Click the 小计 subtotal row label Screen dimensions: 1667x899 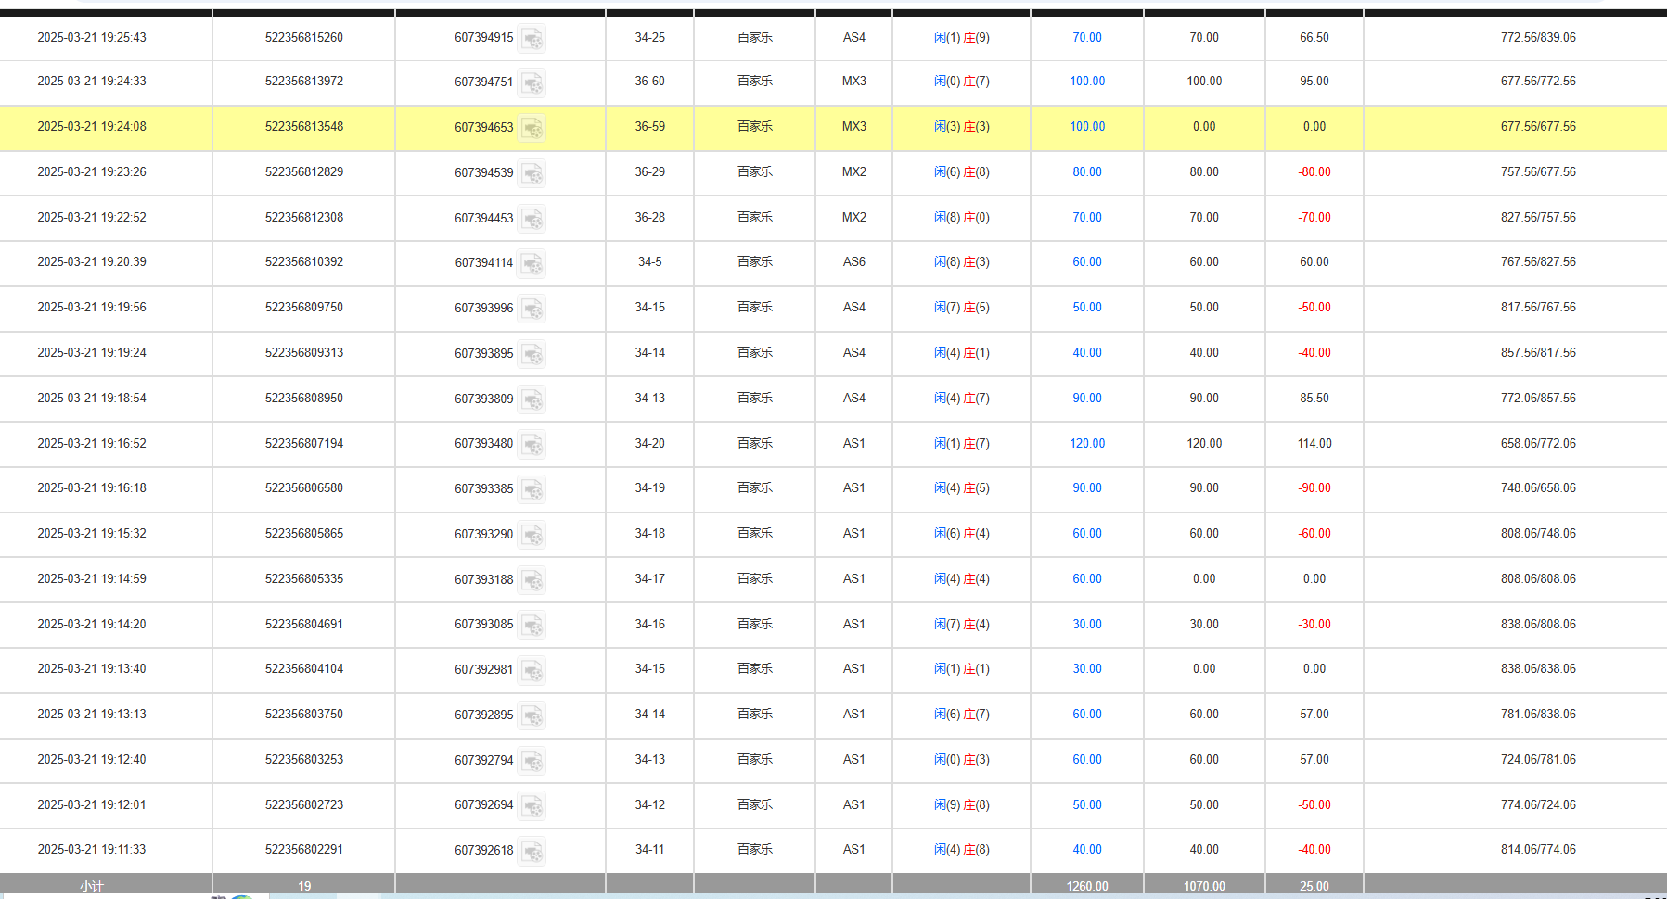pos(92,886)
